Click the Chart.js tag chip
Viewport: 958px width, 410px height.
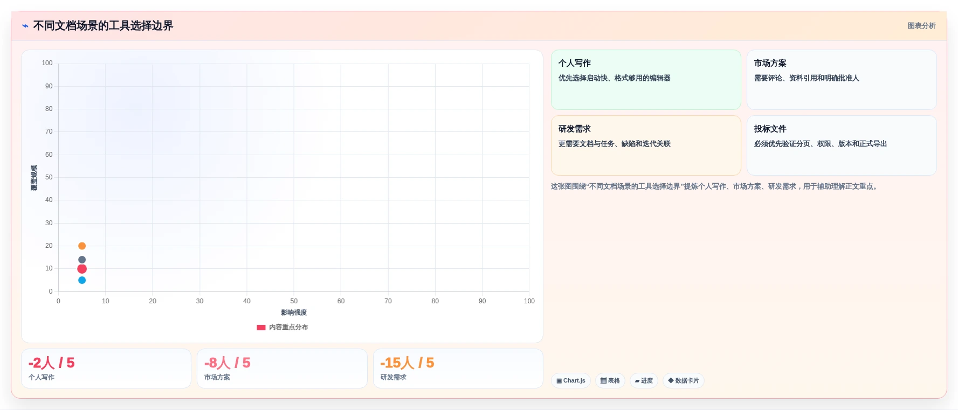pos(571,380)
